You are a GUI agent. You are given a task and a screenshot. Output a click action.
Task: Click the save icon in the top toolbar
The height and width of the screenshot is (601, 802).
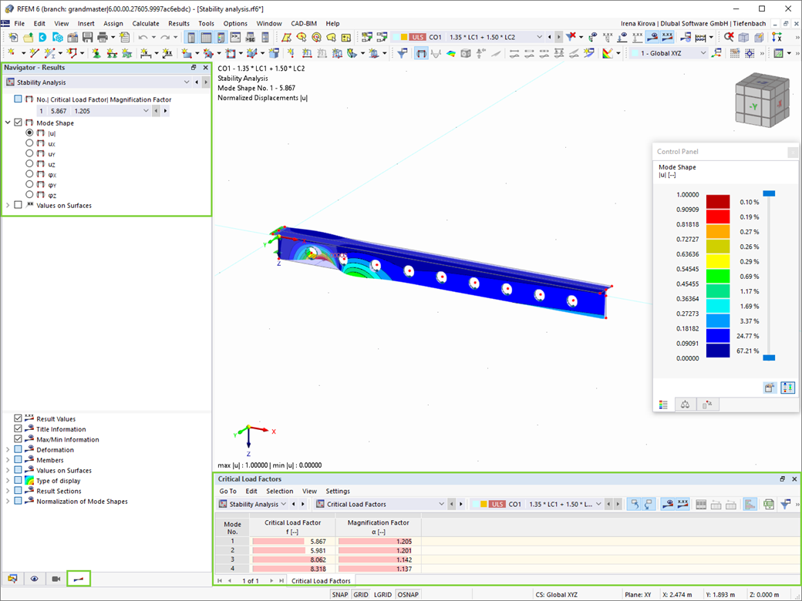[87, 36]
